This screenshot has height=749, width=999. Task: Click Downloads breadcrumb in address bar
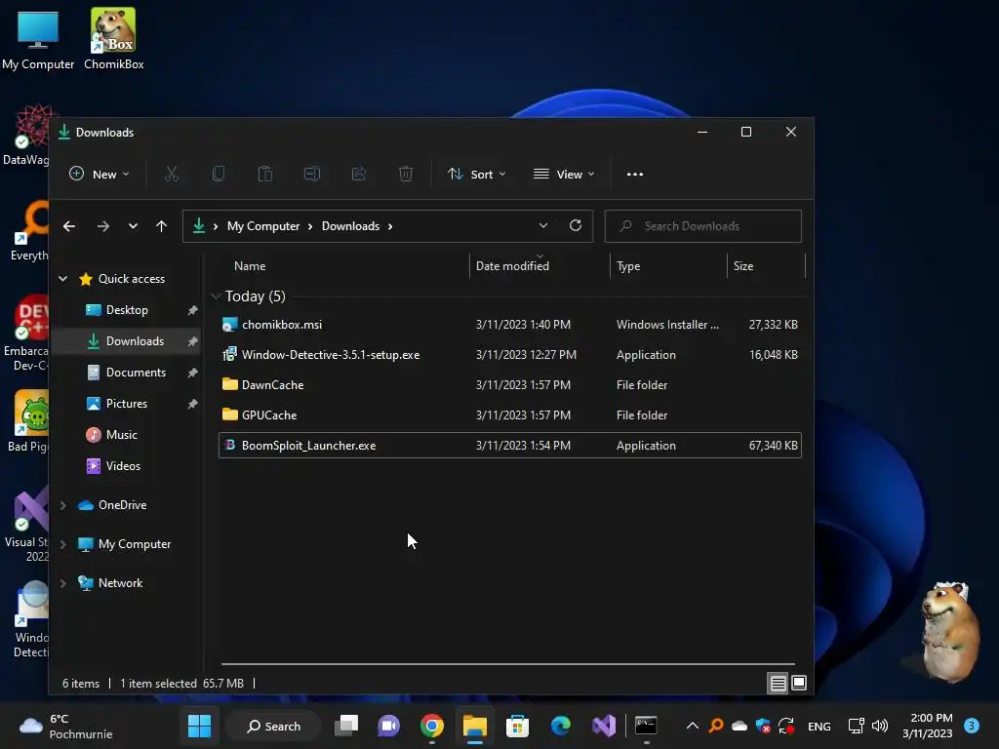click(350, 226)
